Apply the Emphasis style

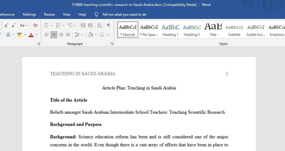pyautogui.click(x=277, y=30)
